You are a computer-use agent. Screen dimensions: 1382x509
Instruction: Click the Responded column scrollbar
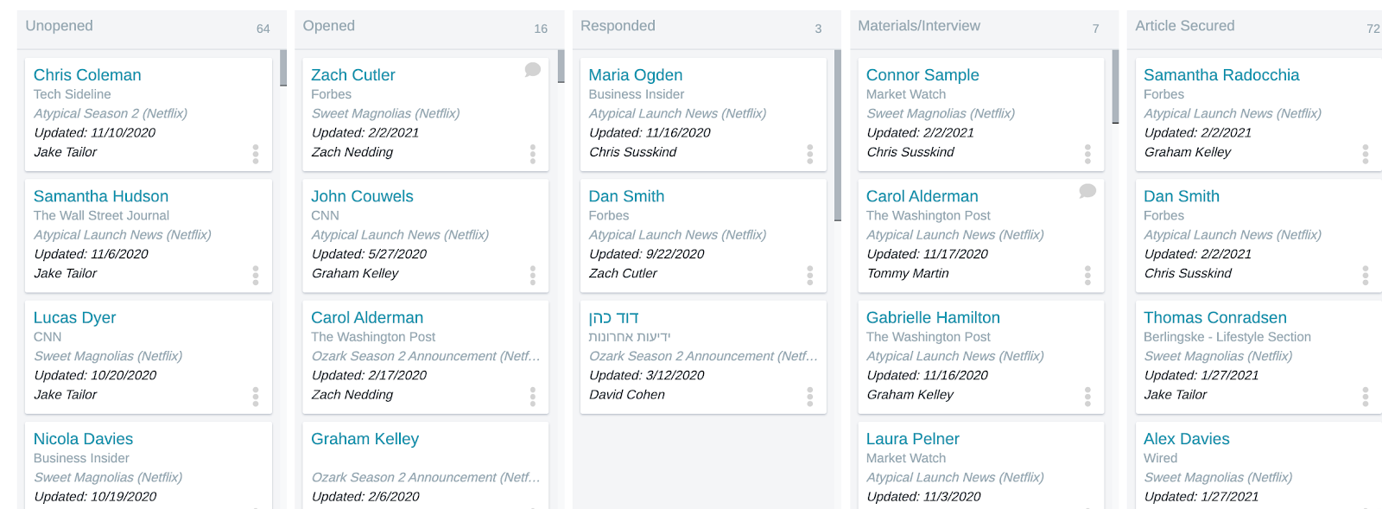(x=838, y=135)
